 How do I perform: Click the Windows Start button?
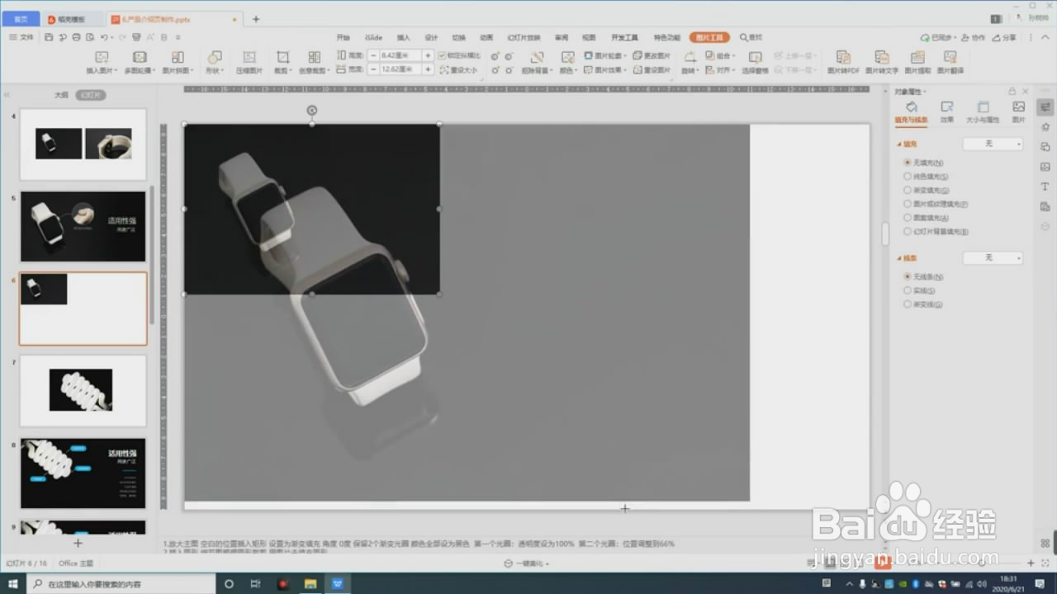click(12, 584)
